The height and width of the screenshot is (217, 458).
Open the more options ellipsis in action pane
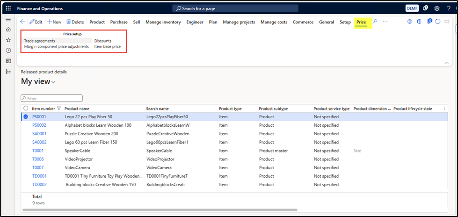pyautogui.click(x=385, y=22)
